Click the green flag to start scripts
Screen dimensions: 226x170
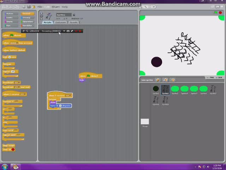tap(216, 13)
